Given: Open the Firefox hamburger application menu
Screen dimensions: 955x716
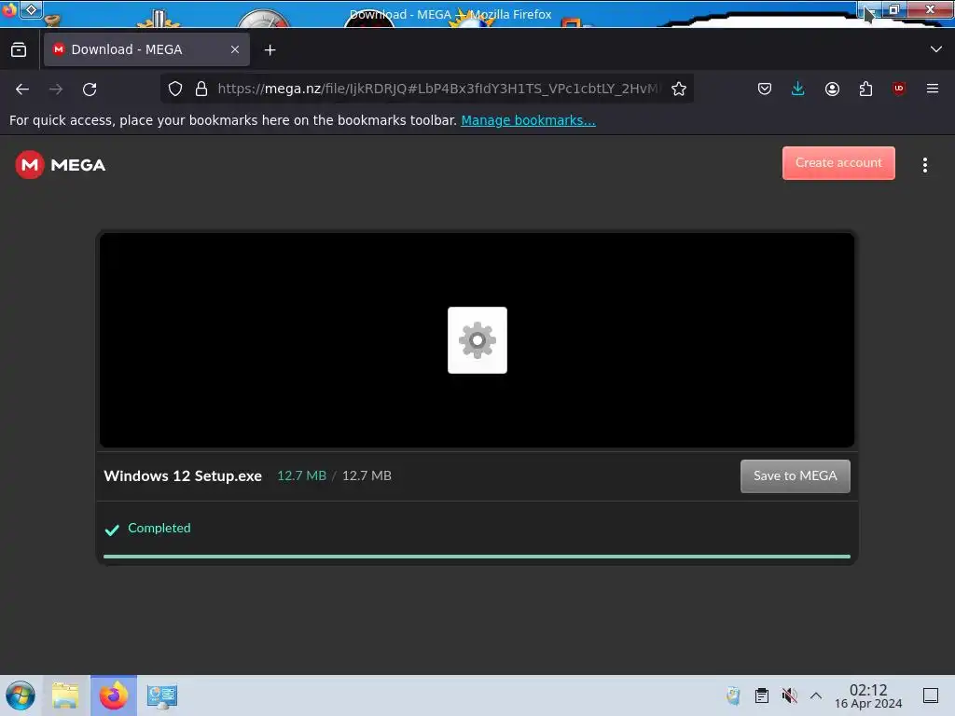Looking at the screenshot, I should pyautogui.click(x=933, y=89).
